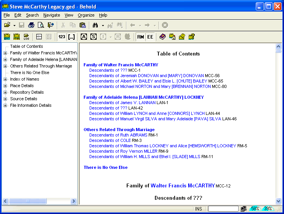Click the Find Previous binoculars icon
284x214 pixels.
[x=110, y=25]
